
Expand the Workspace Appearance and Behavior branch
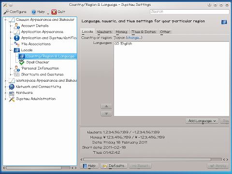tap(6, 81)
